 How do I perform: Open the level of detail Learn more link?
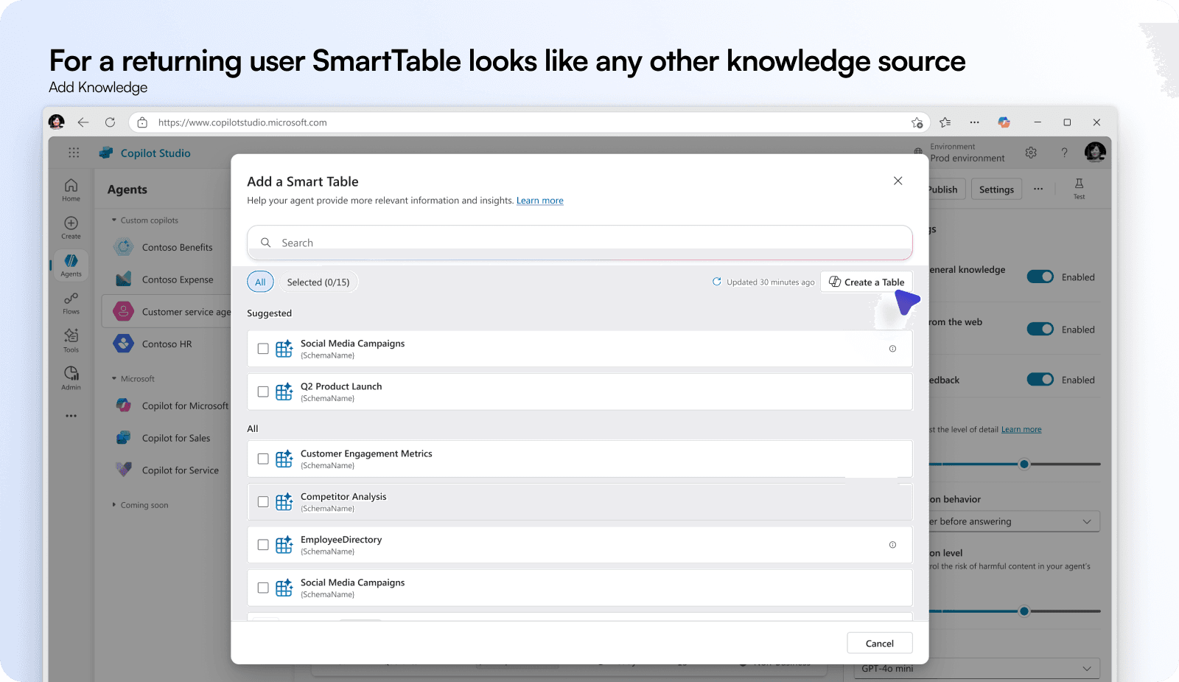pos(1021,429)
